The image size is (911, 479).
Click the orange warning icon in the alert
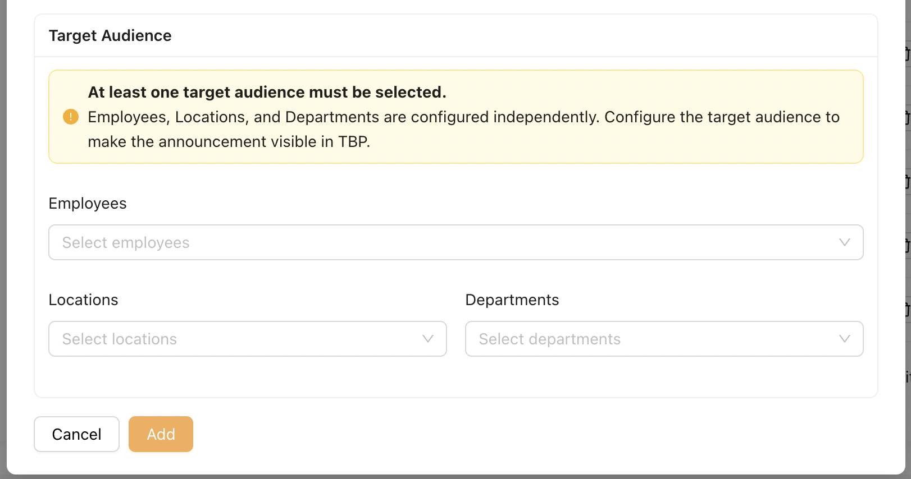pos(71,117)
